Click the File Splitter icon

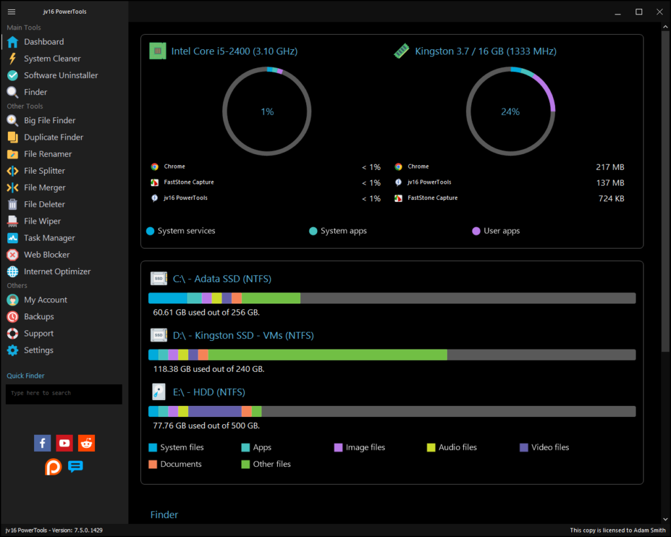(x=13, y=171)
